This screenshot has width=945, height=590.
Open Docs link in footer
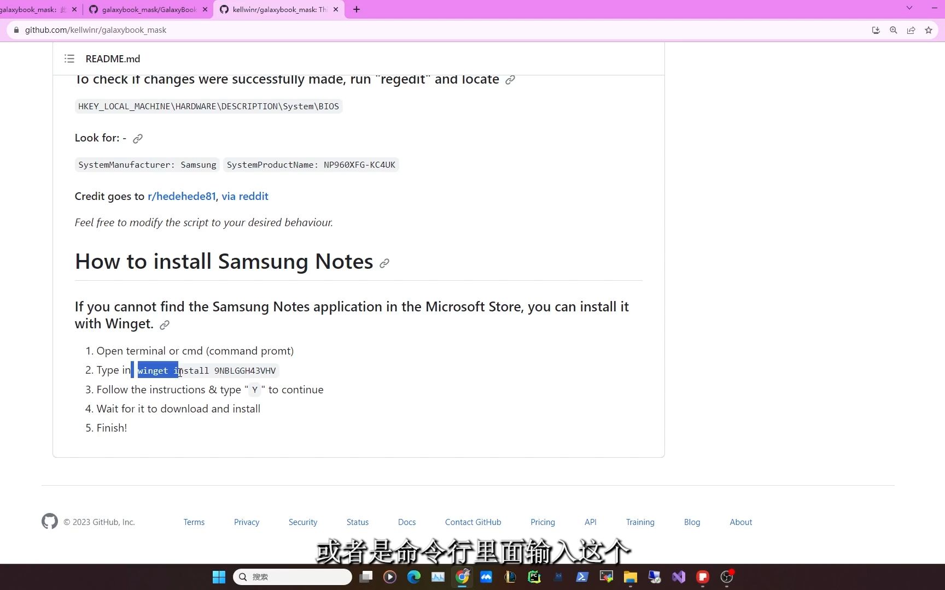coord(407,522)
